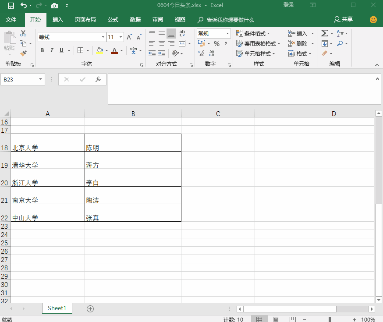Save the workbook with the floppy icon
383x322 pixels.
click(x=11, y=5)
